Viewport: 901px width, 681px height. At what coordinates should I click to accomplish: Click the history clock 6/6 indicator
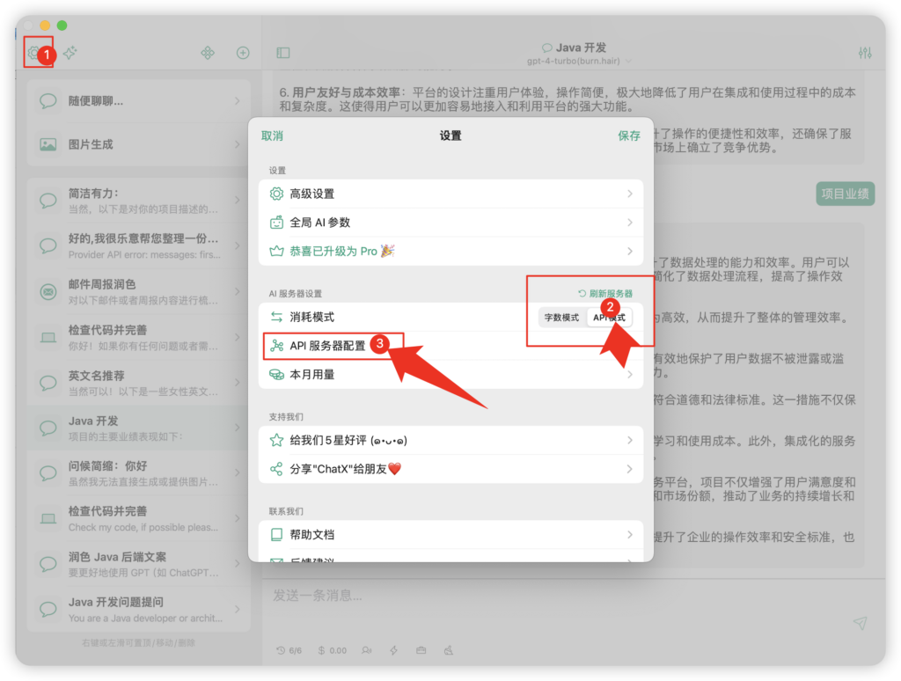point(289,650)
